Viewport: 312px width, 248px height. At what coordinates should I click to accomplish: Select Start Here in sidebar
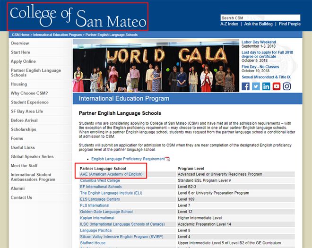20,52
